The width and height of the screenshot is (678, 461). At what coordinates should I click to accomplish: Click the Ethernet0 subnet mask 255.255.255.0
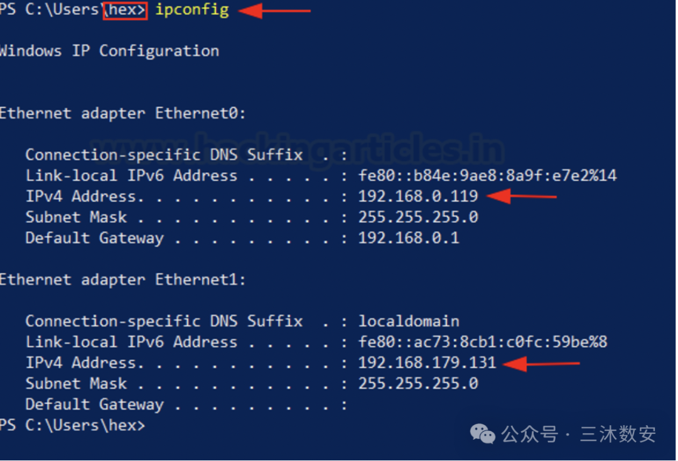pyautogui.click(x=417, y=217)
